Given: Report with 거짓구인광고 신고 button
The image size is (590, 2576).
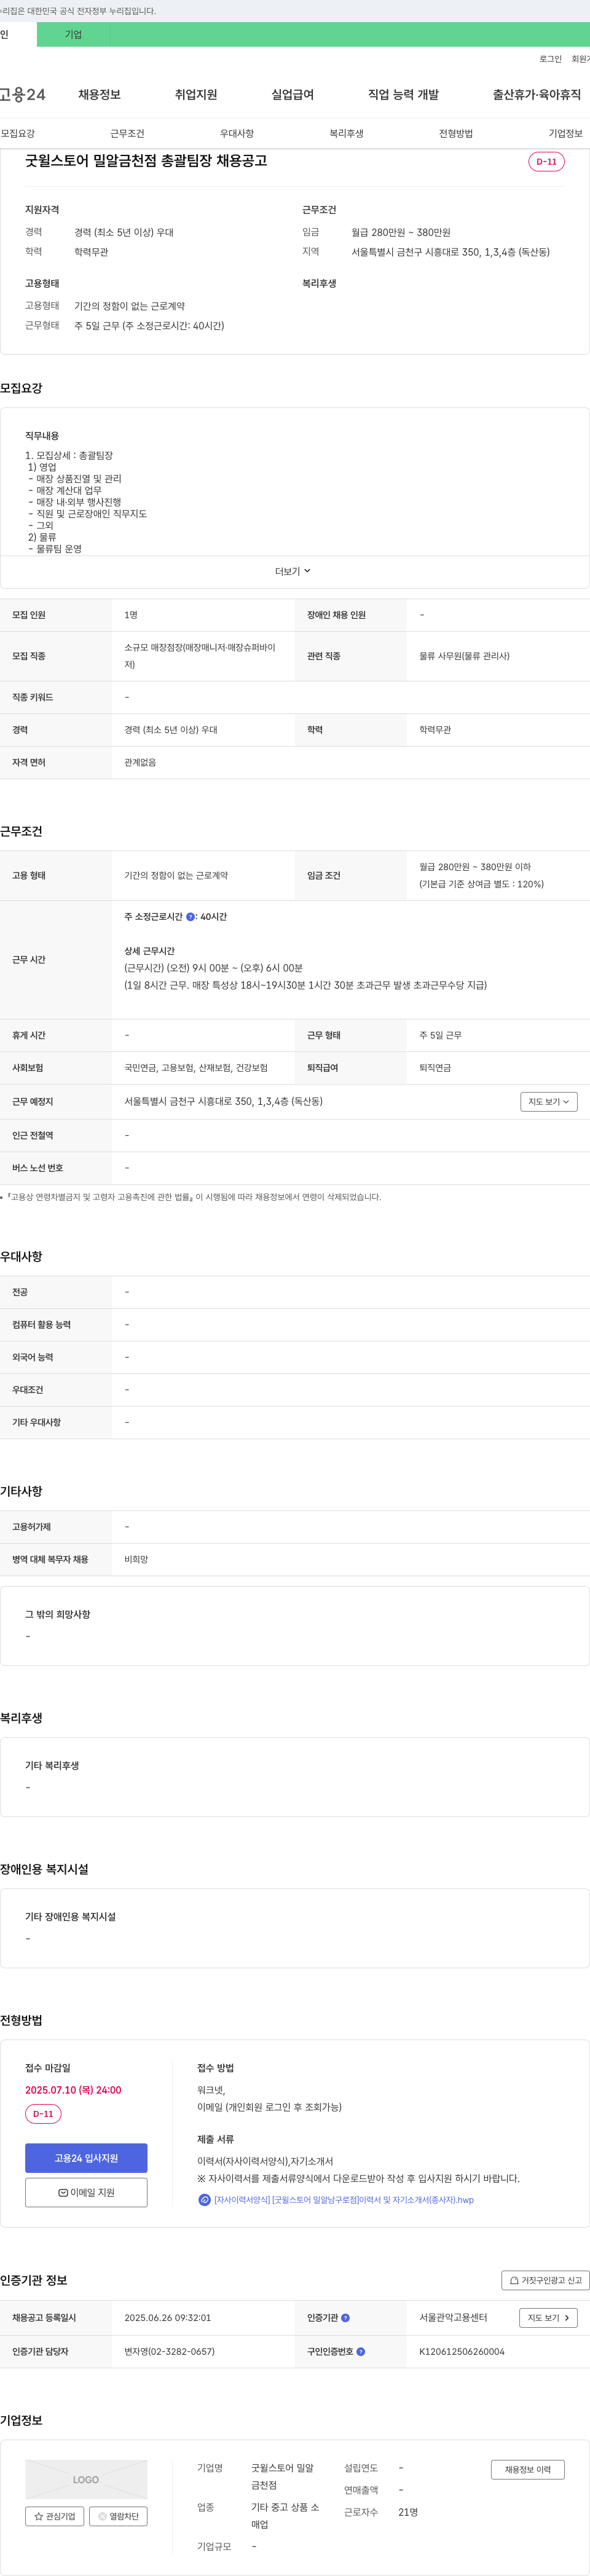Looking at the screenshot, I should (x=546, y=2281).
